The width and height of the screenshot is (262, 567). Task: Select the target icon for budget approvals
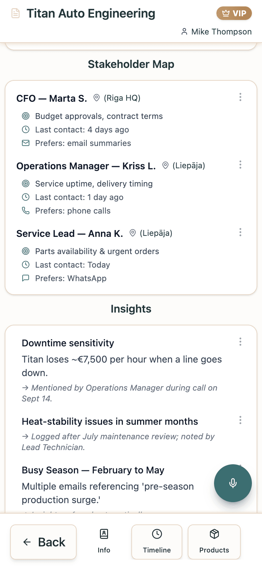click(26, 116)
